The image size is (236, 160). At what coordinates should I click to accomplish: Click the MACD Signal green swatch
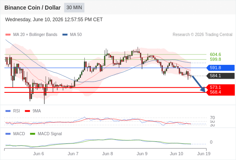coord(32,134)
